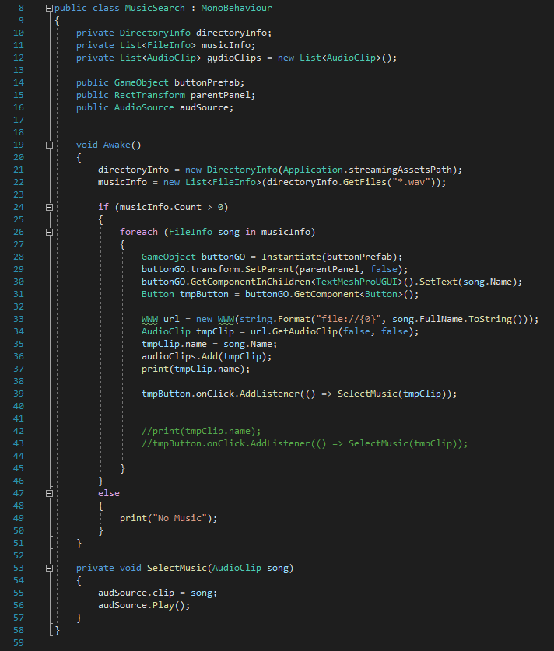Click the commented-out print line 42

coord(201,431)
